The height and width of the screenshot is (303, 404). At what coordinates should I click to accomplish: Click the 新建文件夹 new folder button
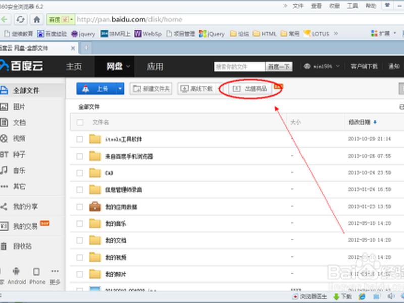click(151, 89)
